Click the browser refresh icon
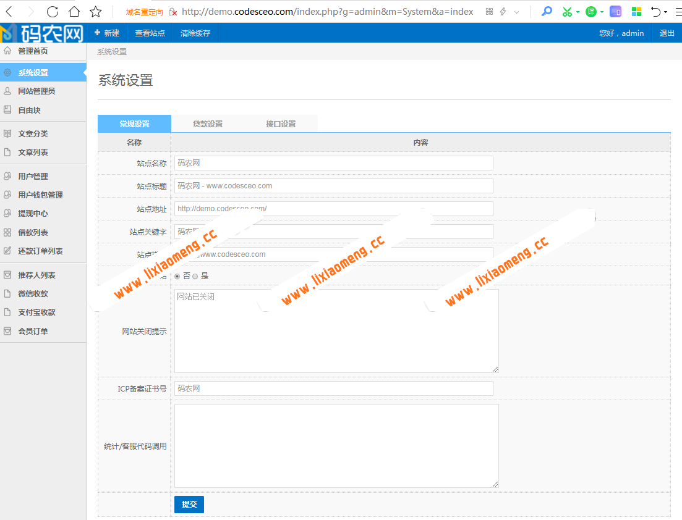Screen dimensions: 682x520 [53, 12]
